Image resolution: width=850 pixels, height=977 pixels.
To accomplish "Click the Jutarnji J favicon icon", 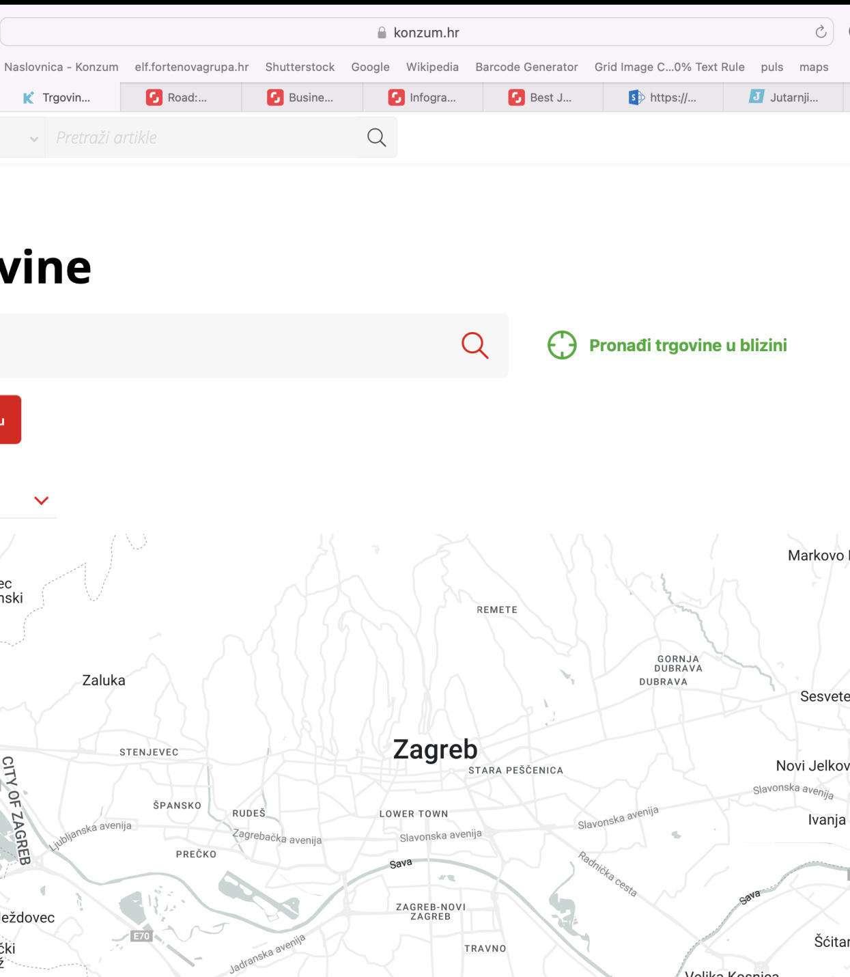I will click(x=756, y=96).
